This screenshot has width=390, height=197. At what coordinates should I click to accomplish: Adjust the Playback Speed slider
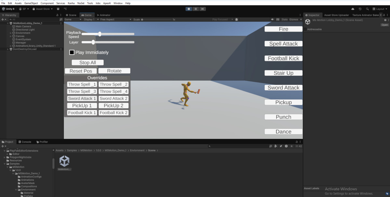(108, 34)
